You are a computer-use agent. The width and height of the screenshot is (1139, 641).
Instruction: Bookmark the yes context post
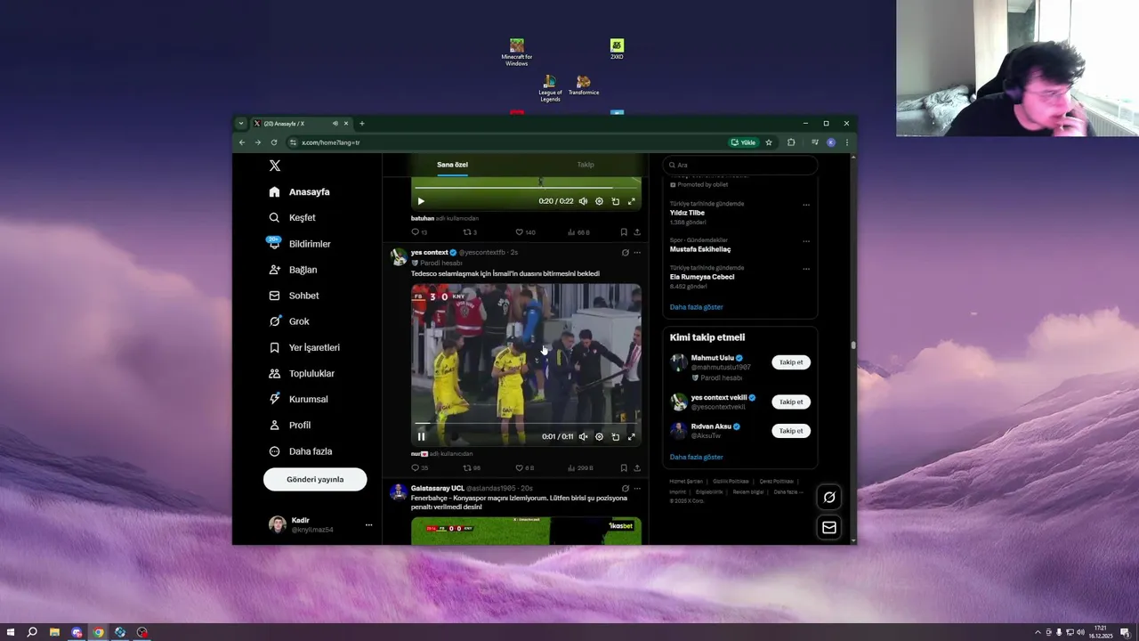tap(624, 467)
